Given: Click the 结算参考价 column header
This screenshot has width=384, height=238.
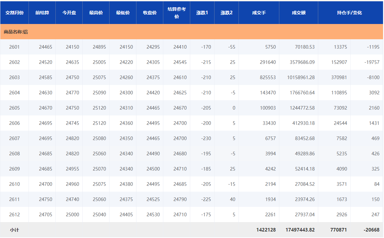Looking at the screenshot, I should pyautogui.click(x=177, y=13).
